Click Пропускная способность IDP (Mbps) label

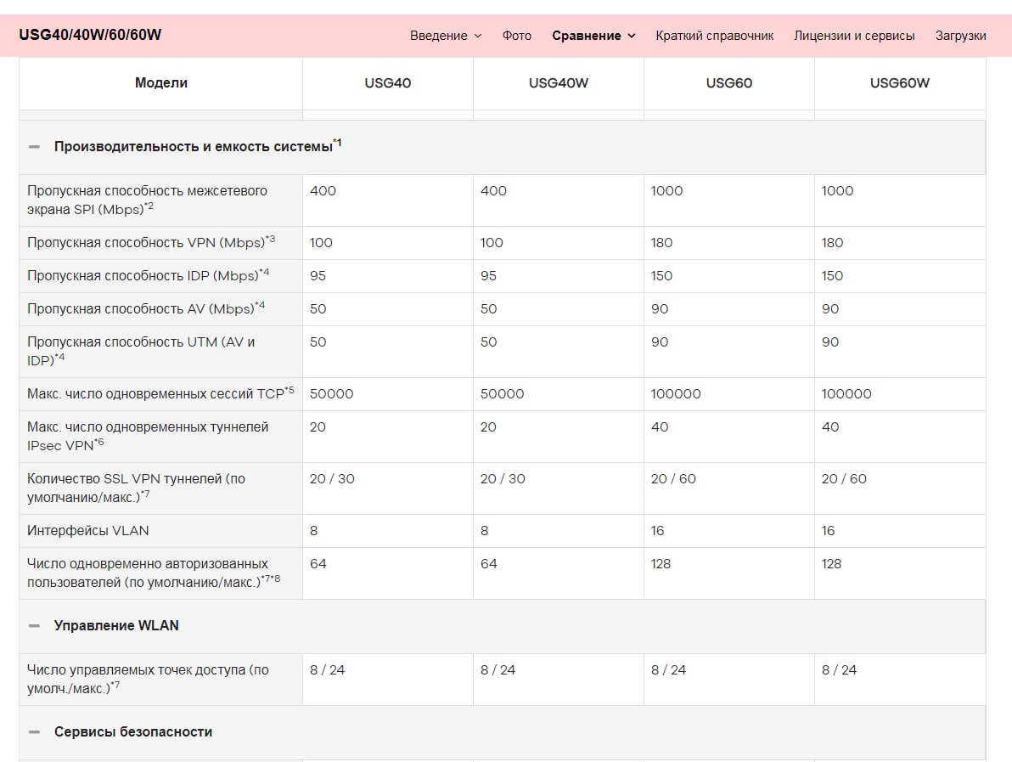[x=149, y=275]
